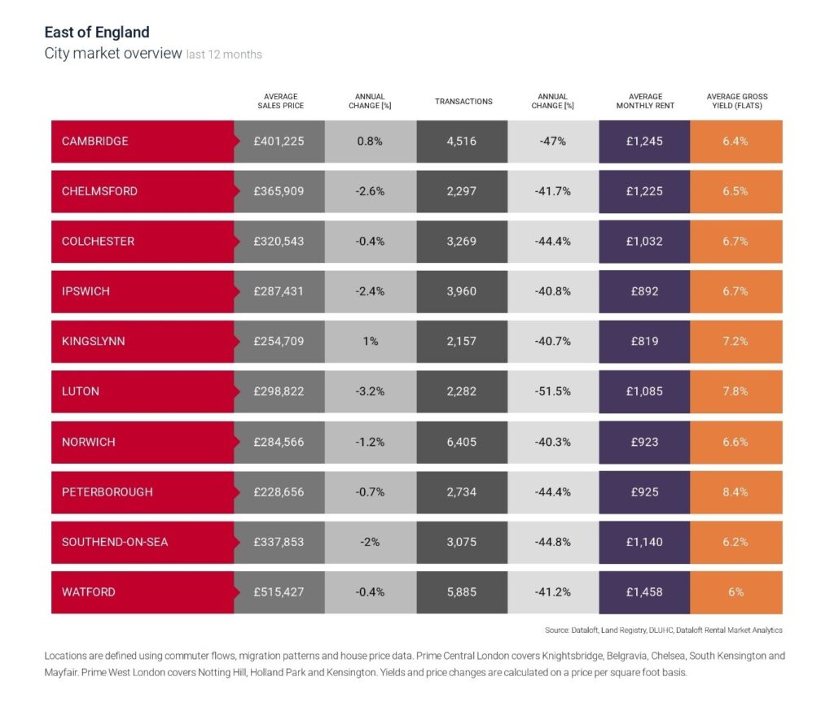
Task: Select the AVERAGE MONTHLY RENT header
Action: pos(644,101)
